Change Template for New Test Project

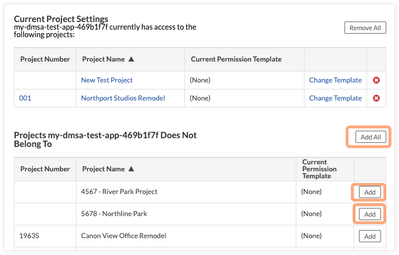[x=335, y=80]
